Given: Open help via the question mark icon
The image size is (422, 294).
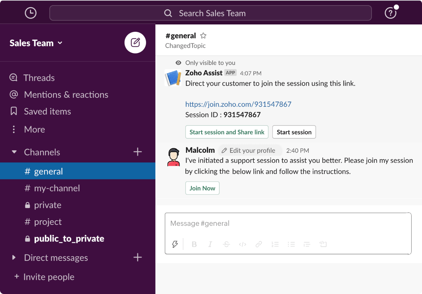Looking at the screenshot, I should tap(390, 13).
